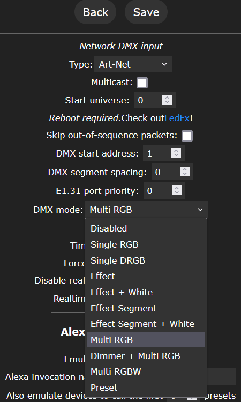
Task: Toggle Skip out-of-sequence packets checkbox
Action: point(187,136)
